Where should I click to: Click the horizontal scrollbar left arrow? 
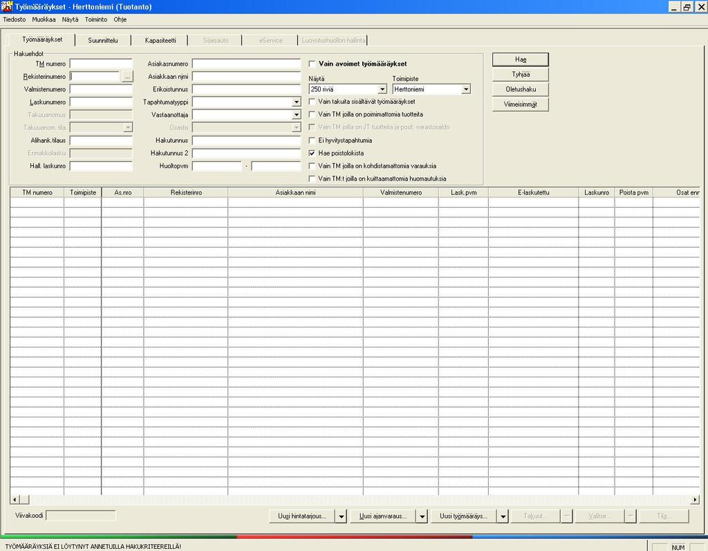tap(15, 500)
